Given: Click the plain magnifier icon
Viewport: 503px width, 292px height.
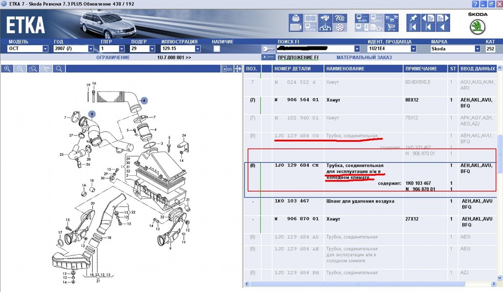Looking at the screenshot, I should [x=59, y=69].
